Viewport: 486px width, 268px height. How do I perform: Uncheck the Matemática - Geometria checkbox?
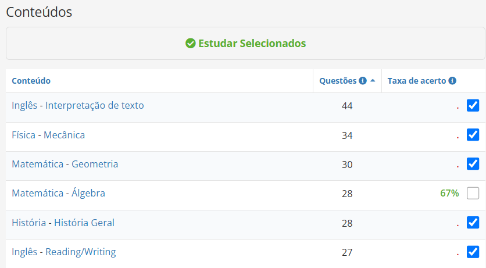tap(473, 163)
